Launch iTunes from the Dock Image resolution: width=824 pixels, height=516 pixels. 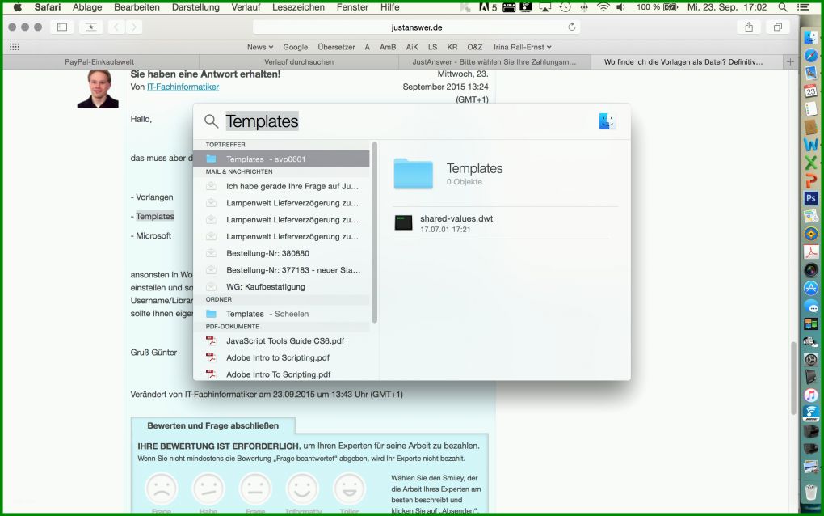(811, 395)
